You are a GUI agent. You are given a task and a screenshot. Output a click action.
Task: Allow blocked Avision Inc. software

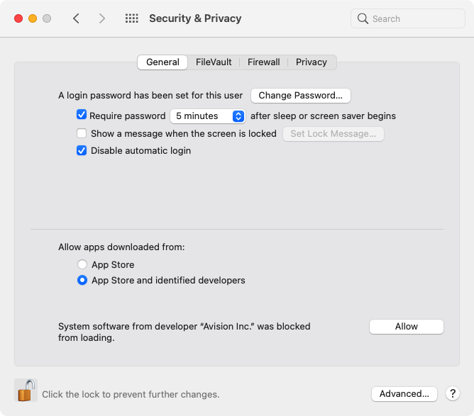coord(407,326)
